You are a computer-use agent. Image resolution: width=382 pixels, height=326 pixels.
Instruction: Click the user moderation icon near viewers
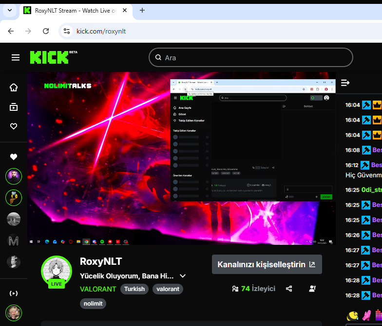click(312, 289)
